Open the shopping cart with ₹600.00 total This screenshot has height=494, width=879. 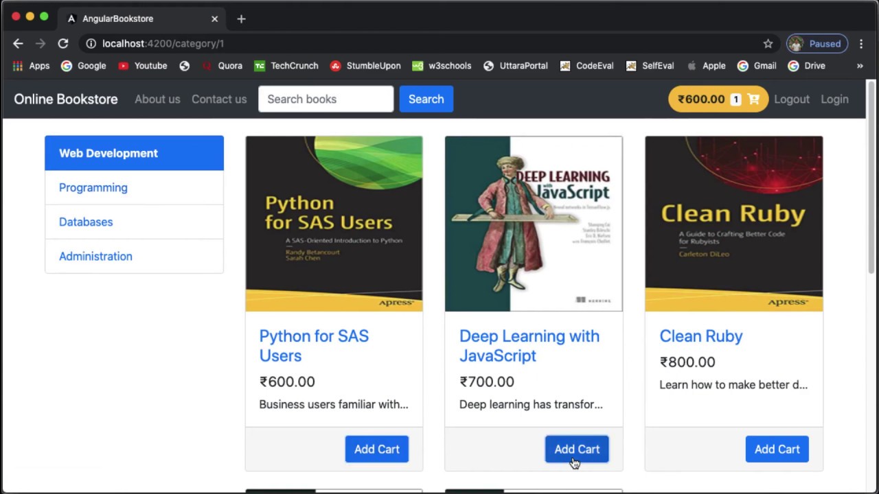pos(718,99)
